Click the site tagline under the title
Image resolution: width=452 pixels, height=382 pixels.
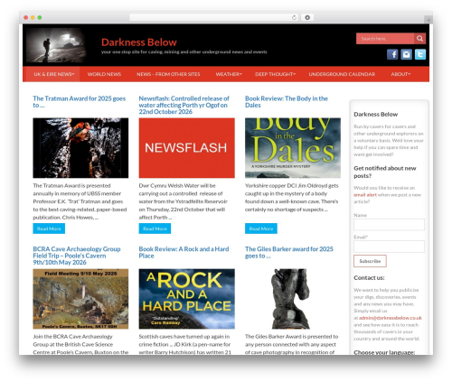184,51
